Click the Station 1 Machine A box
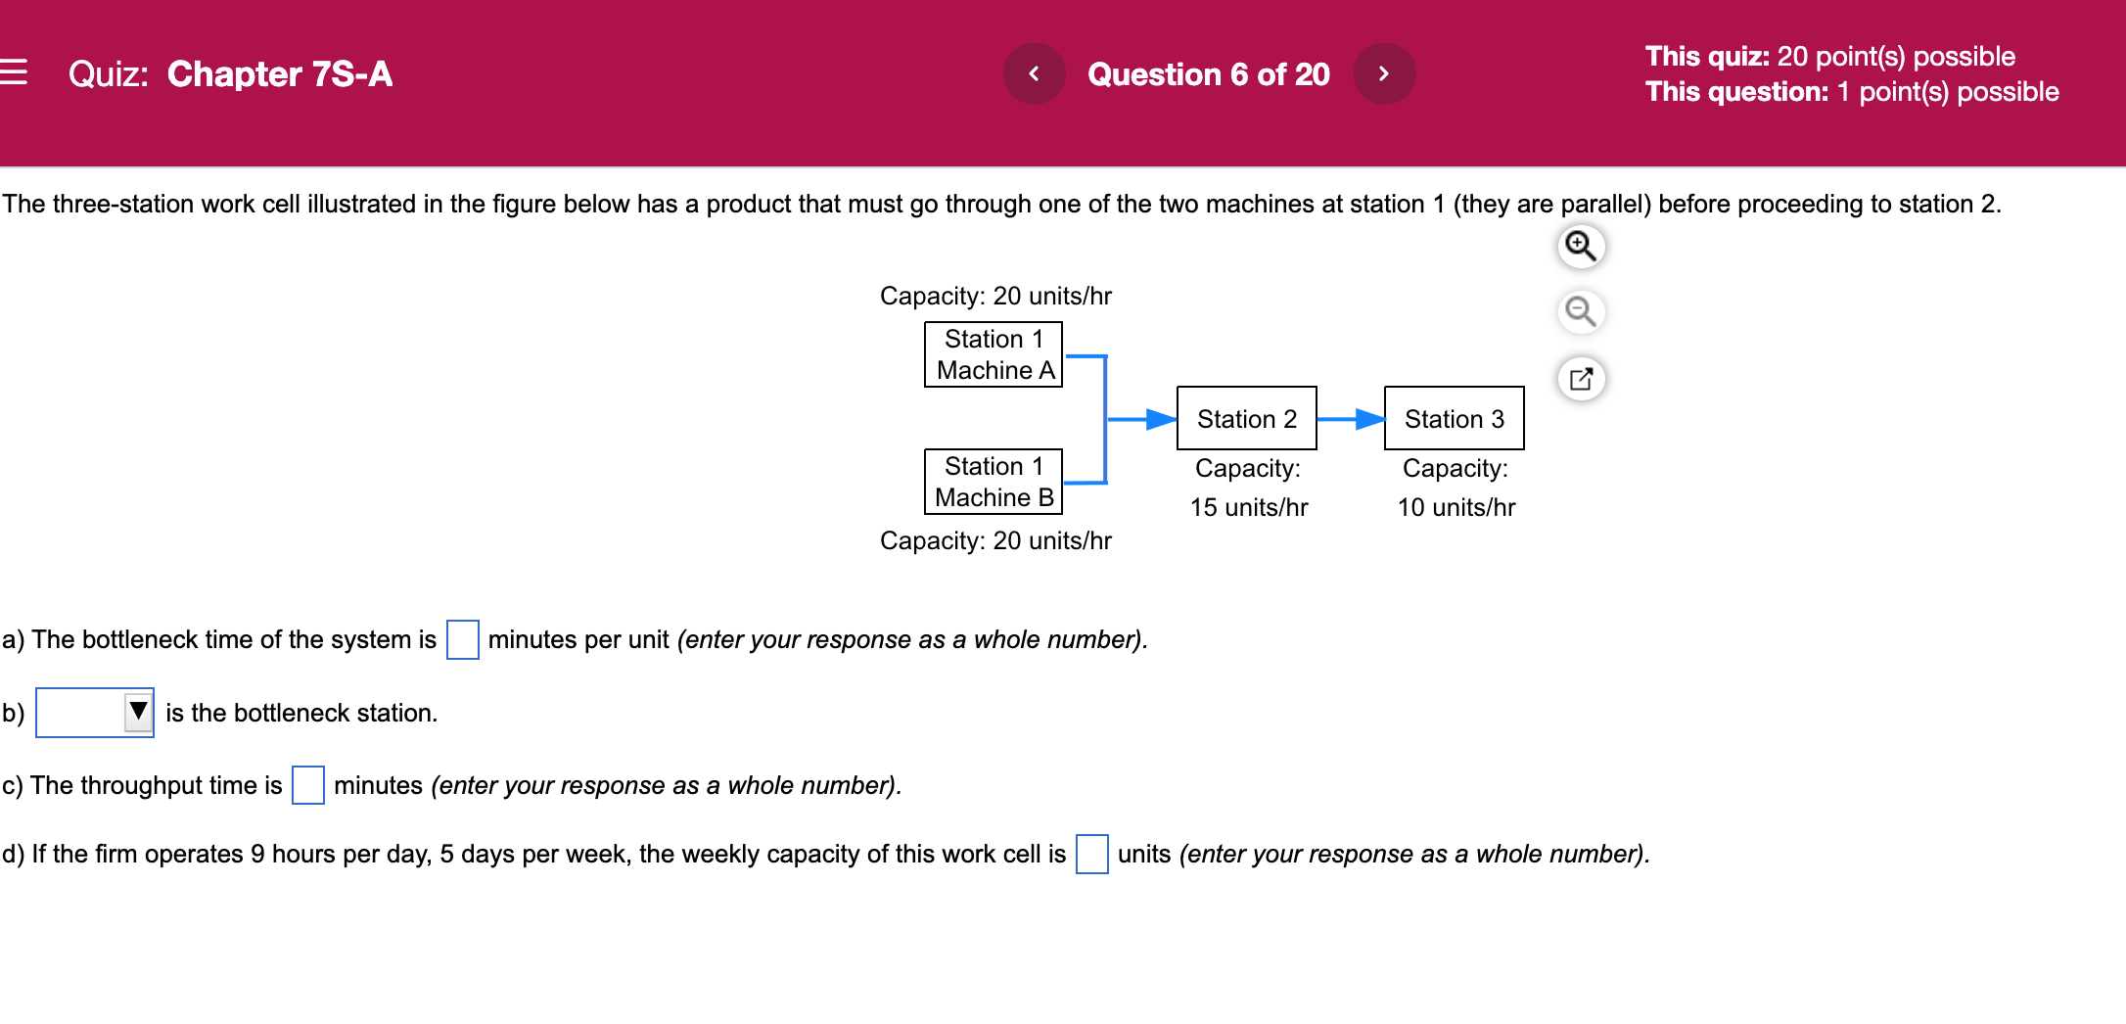The width and height of the screenshot is (2126, 1024). coord(992,354)
